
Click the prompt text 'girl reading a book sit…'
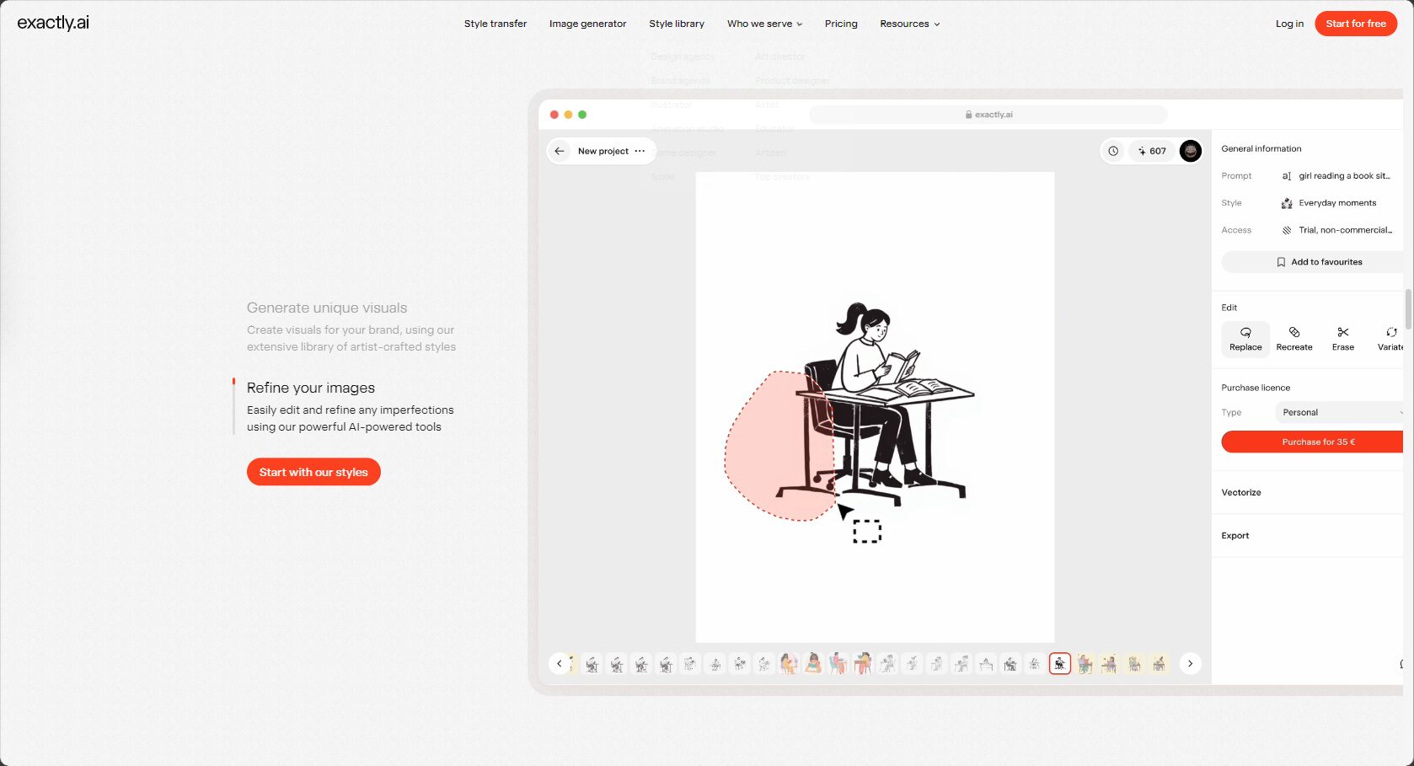coord(1344,176)
